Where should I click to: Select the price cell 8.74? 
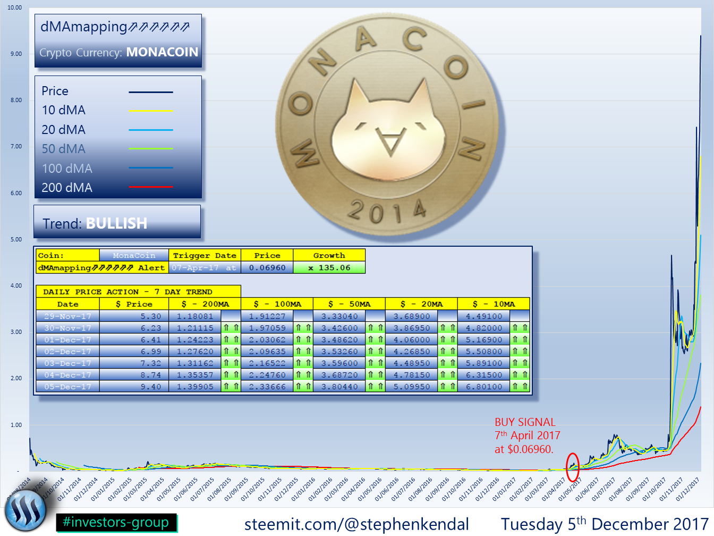[134, 375]
